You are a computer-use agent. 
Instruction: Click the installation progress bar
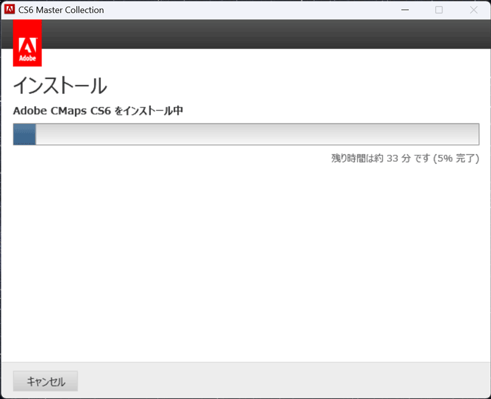click(x=246, y=134)
